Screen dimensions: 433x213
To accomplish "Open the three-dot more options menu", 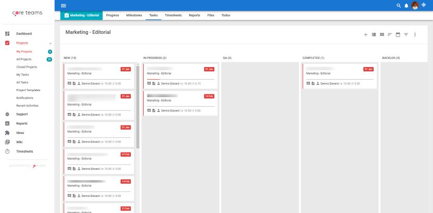I will [415, 35].
